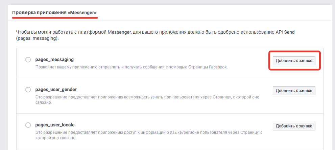Select the pages_messaging radio button
The image size is (335, 150).
(28, 60)
